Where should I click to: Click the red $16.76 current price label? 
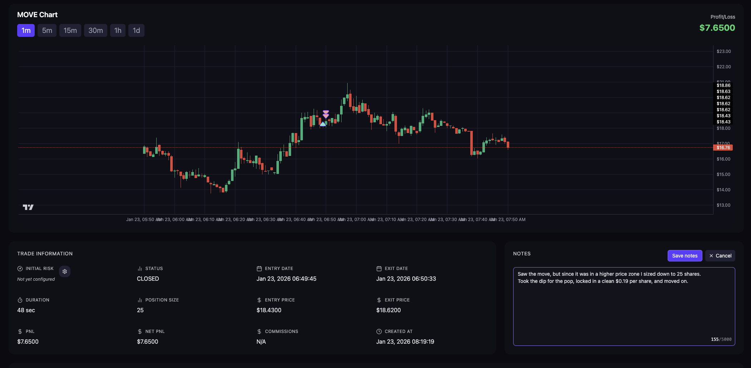[x=723, y=148]
